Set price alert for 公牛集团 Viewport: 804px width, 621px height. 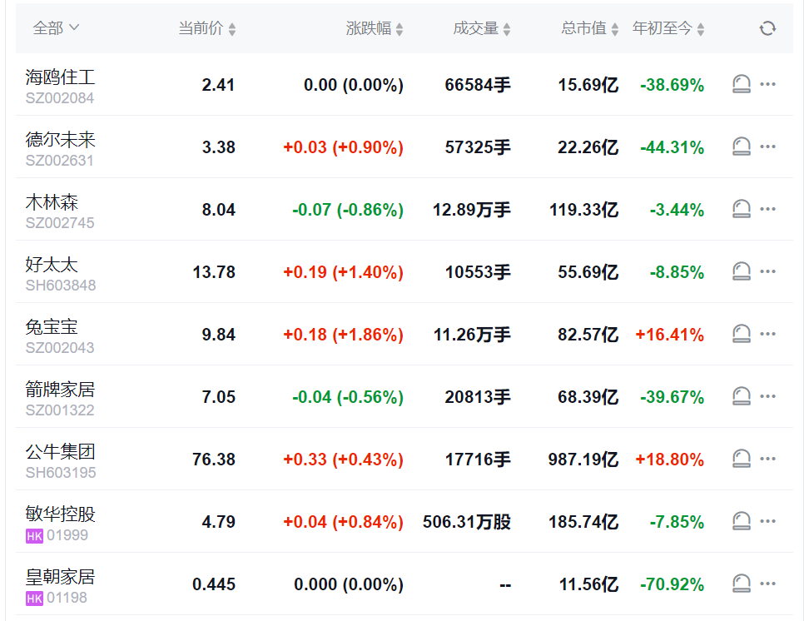(x=742, y=459)
